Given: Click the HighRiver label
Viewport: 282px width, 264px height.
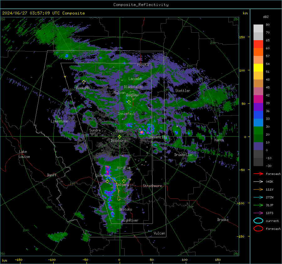Looking at the screenshot, I should pos(130,220).
